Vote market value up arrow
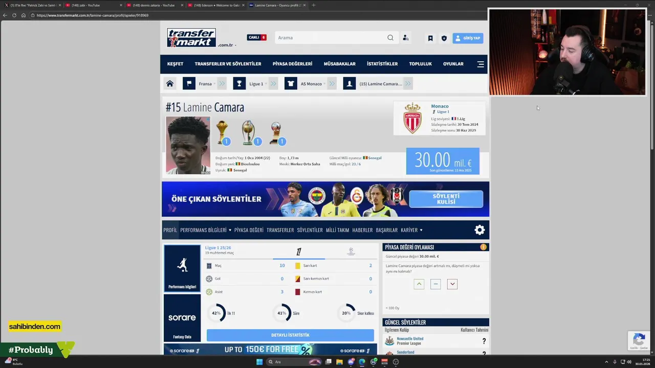 pyautogui.click(x=419, y=284)
